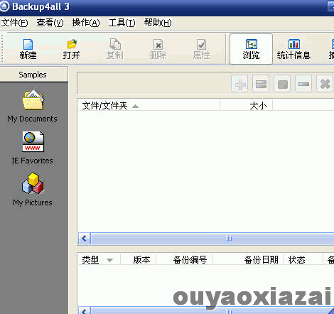Open the 操作(A) menu
Screen dimensions: 334x314
pos(86,23)
